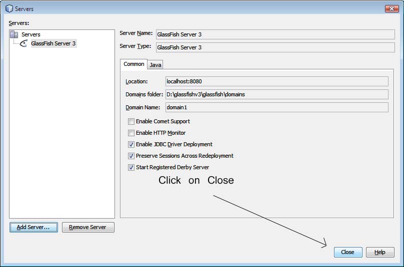Click the "Domains folder:" label
The width and height of the screenshot is (404, 267).
point(144,94)
